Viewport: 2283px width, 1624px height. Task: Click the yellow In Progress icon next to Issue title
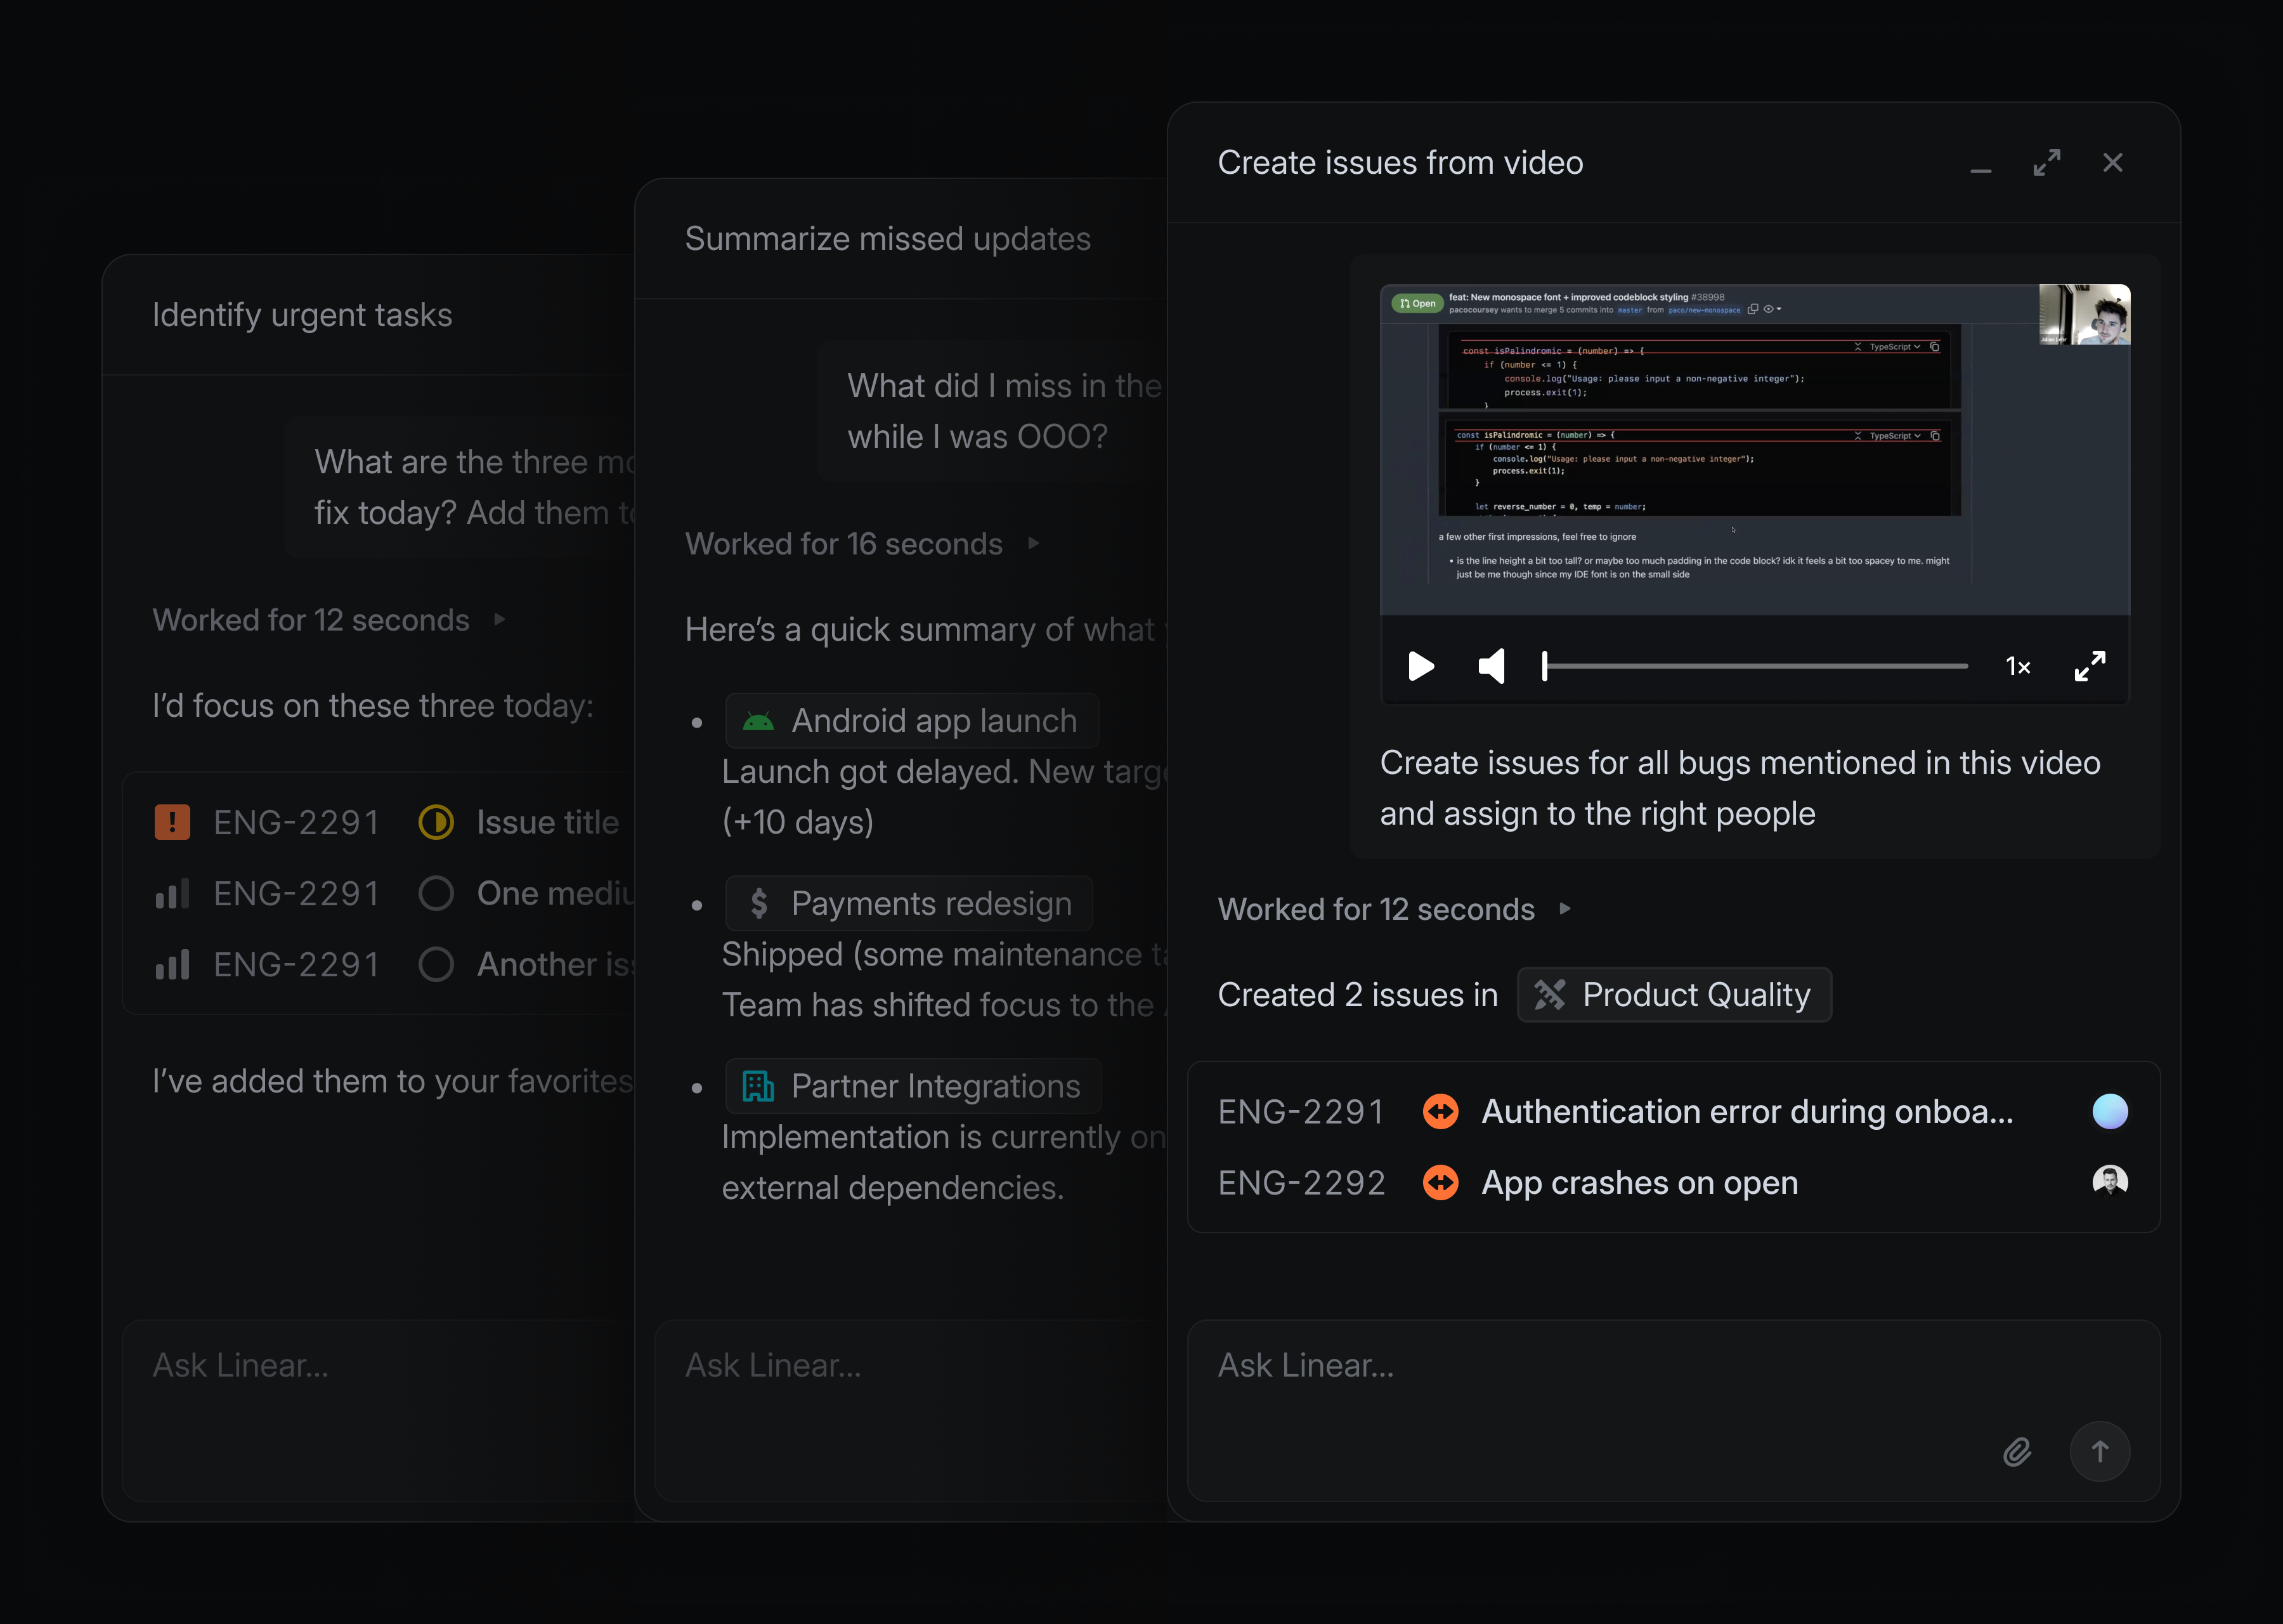pyautogui.click(x=437, y=822)
